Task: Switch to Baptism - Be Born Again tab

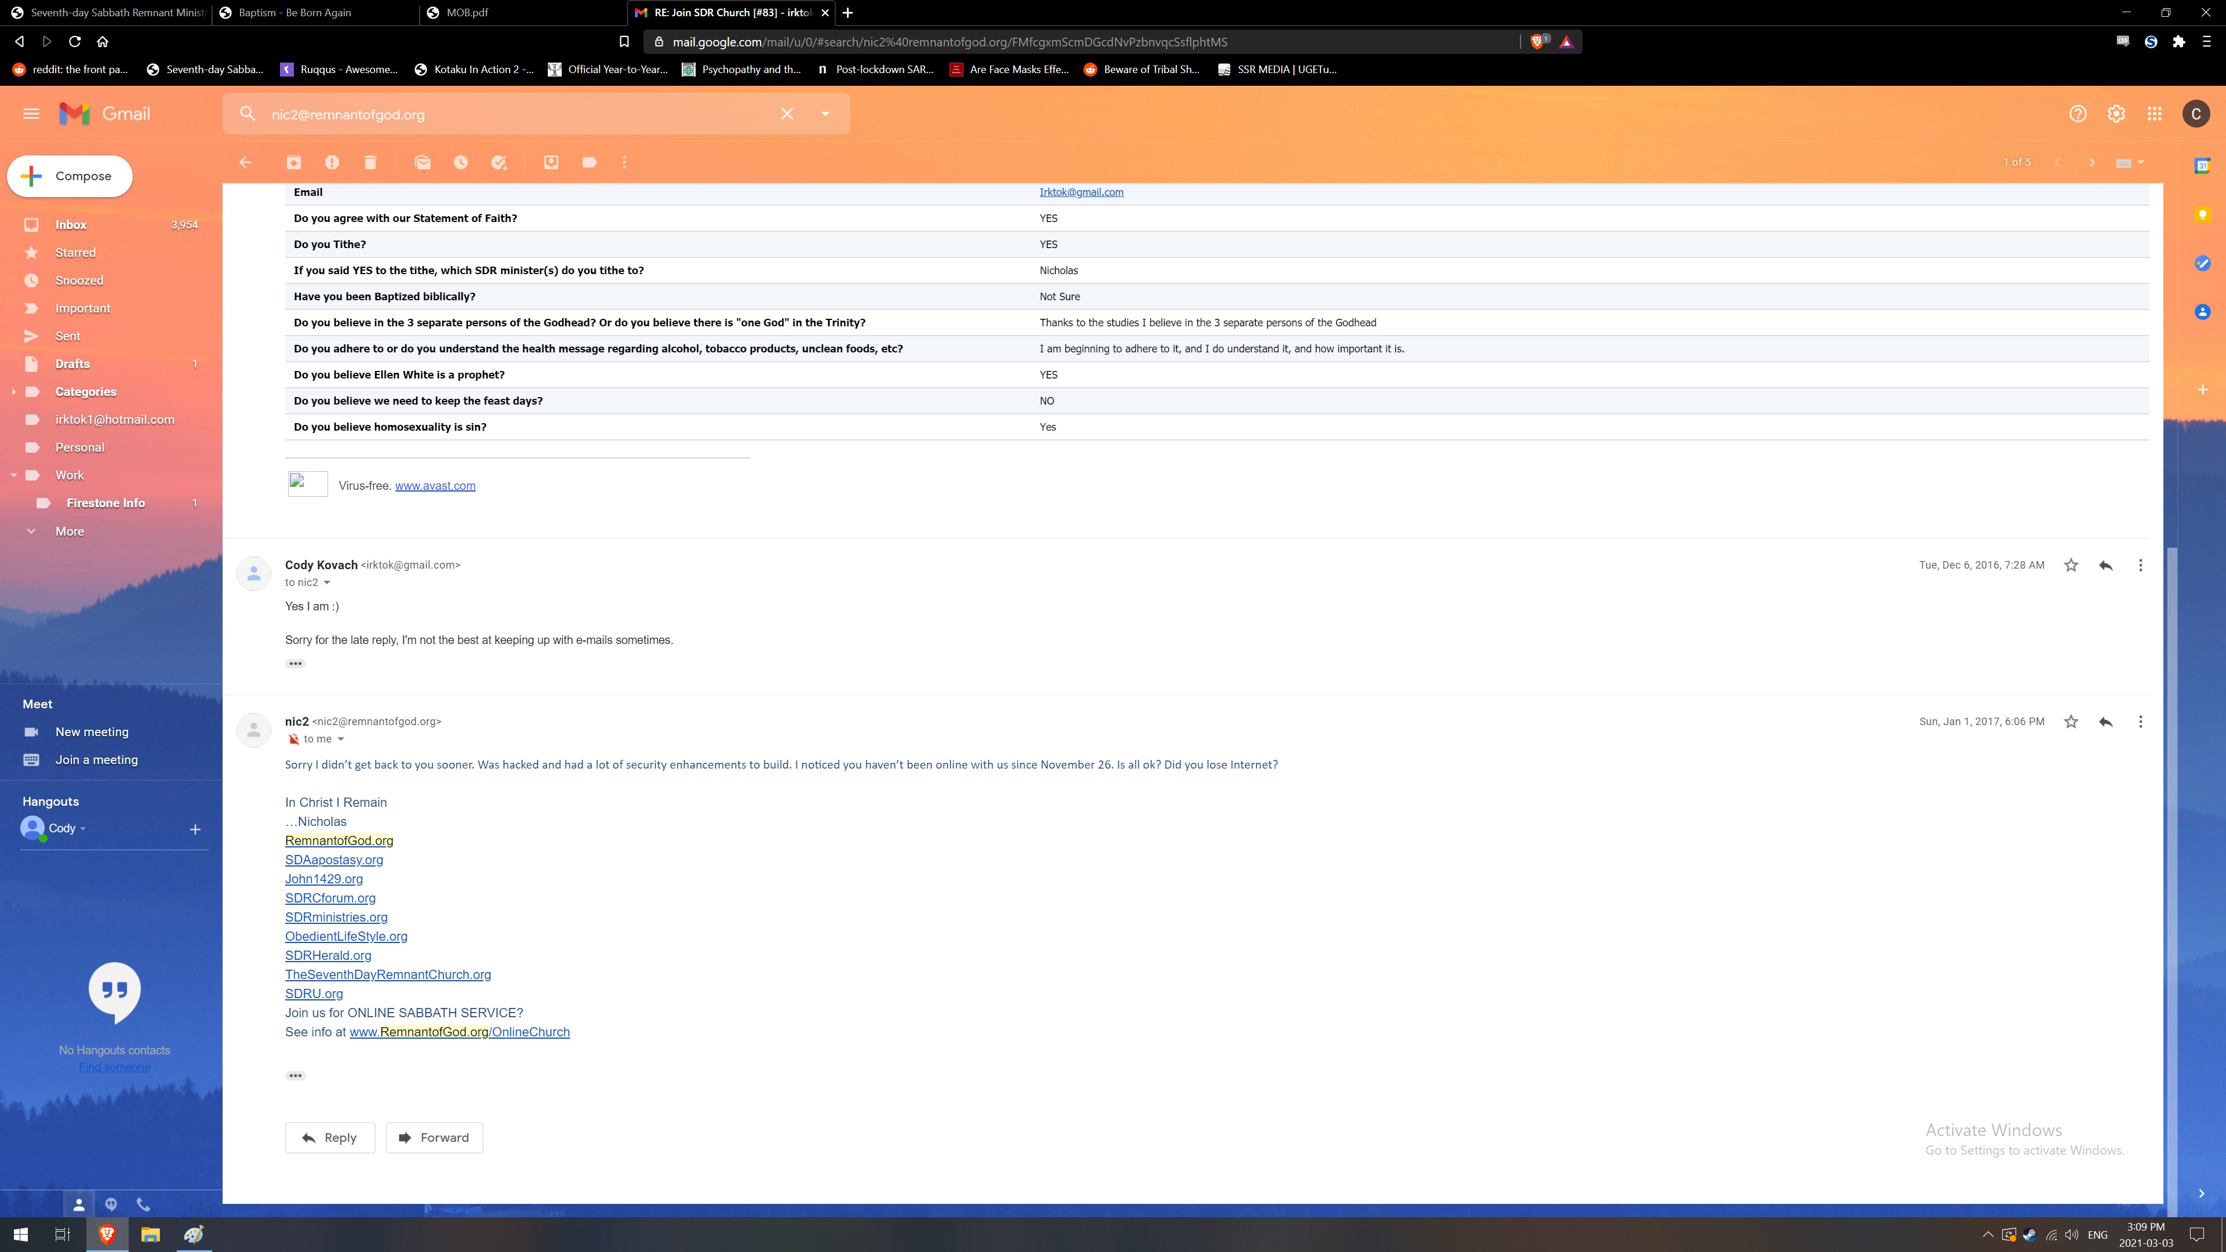Action: 315,13
